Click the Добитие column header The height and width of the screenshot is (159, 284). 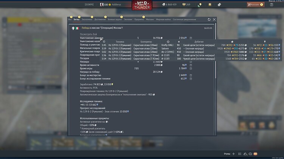[x=199, y=42]
